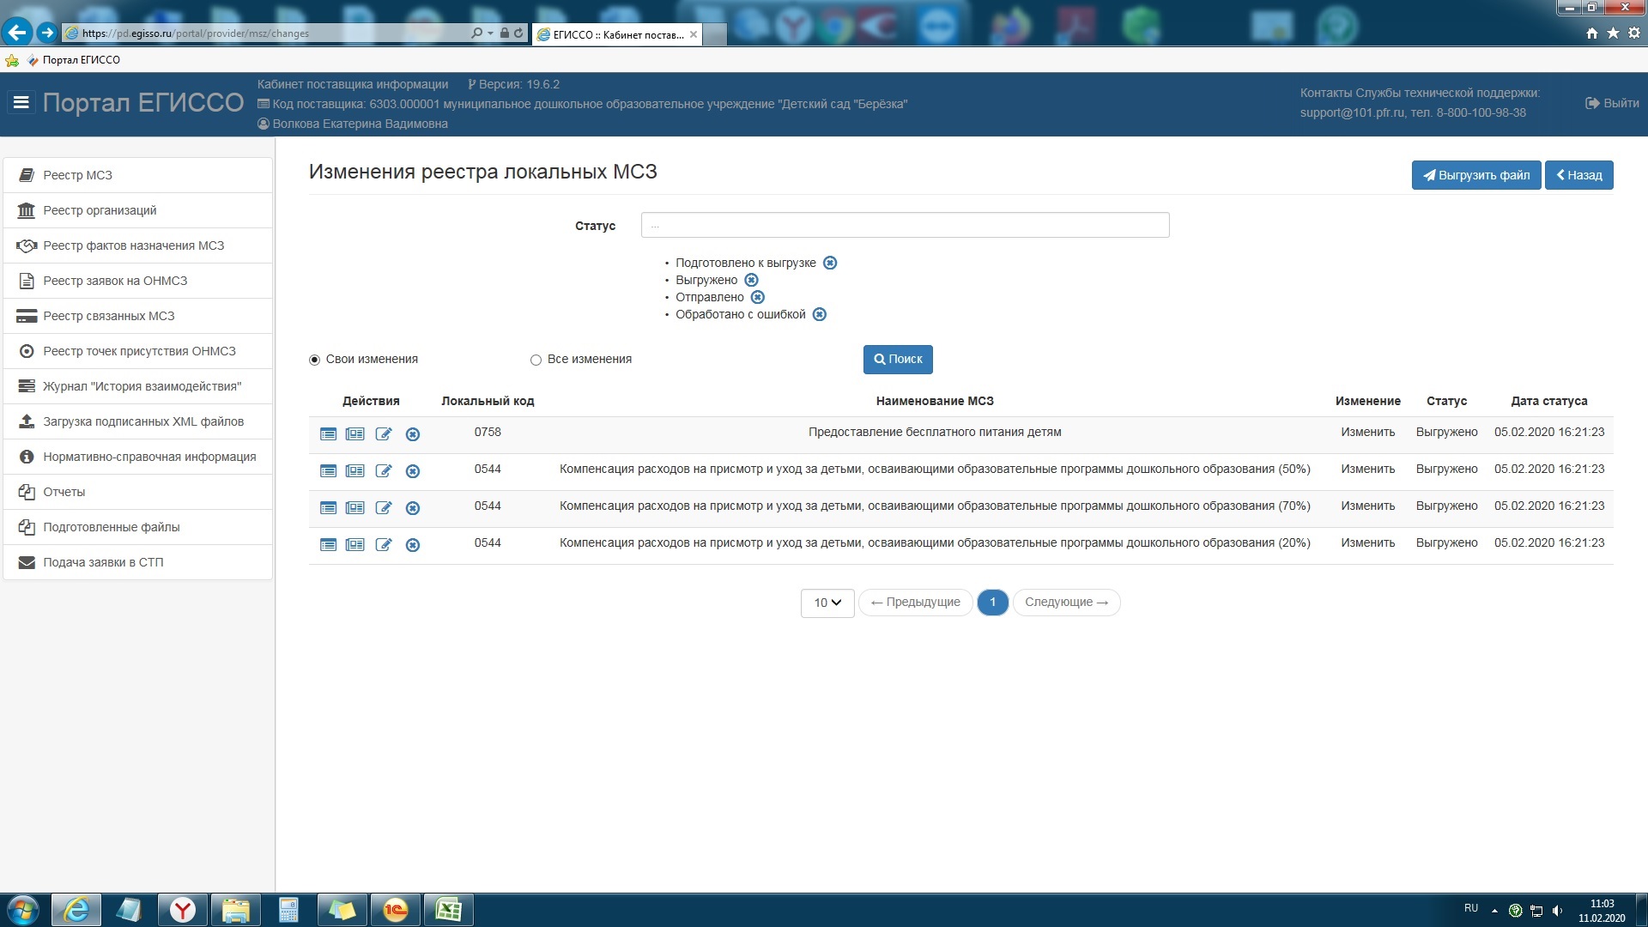Click the edit icon in row 0758
The image size is (1648, 927).
point(384,434)
